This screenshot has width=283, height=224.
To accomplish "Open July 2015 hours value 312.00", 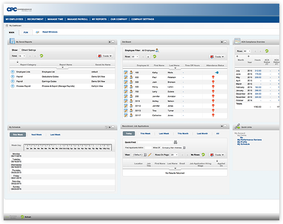I will point(258,71).
